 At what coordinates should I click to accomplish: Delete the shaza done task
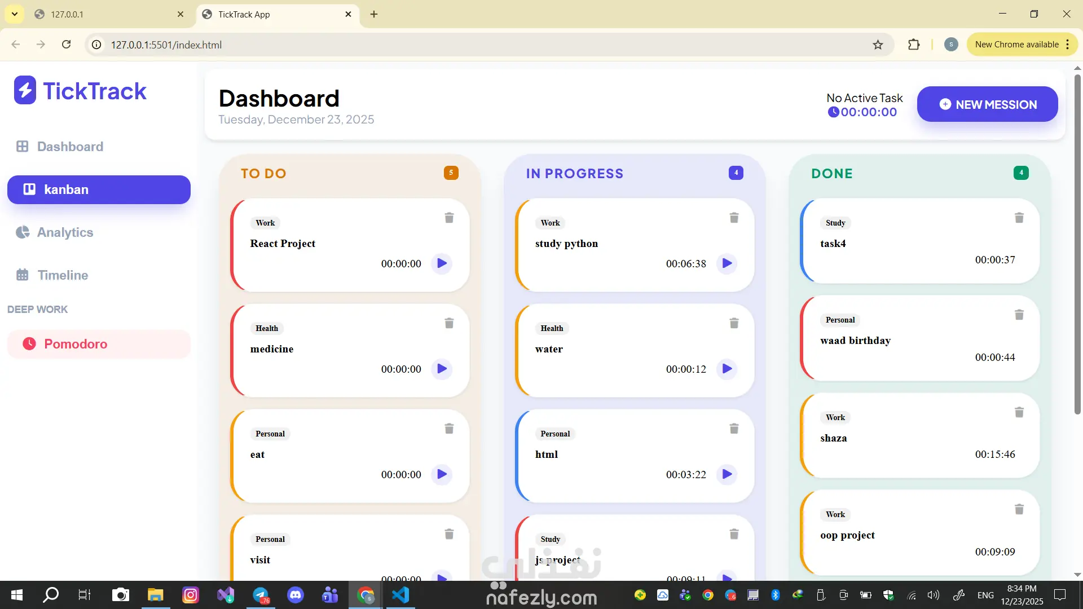pos(1019,412)
